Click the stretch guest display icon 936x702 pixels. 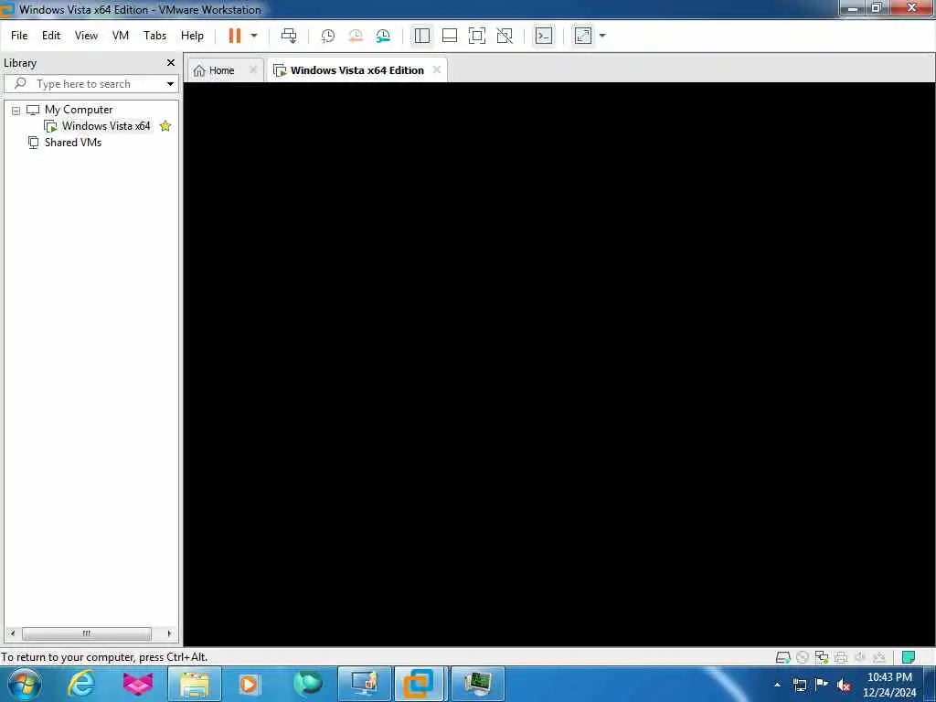coord(583,36)
